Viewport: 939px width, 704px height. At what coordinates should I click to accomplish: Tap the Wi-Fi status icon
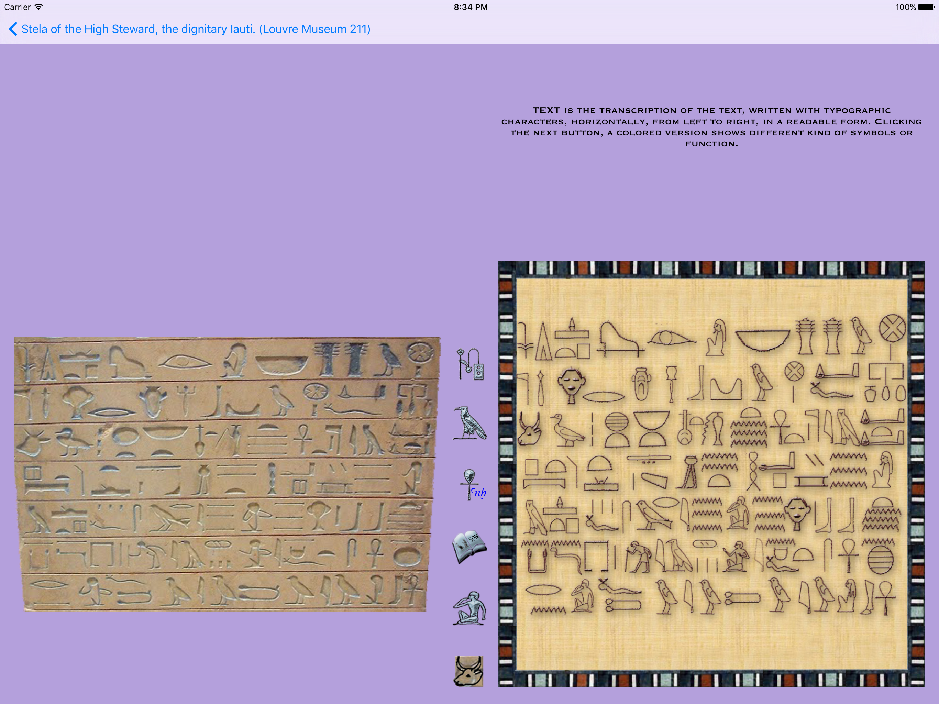pos(38,7)
